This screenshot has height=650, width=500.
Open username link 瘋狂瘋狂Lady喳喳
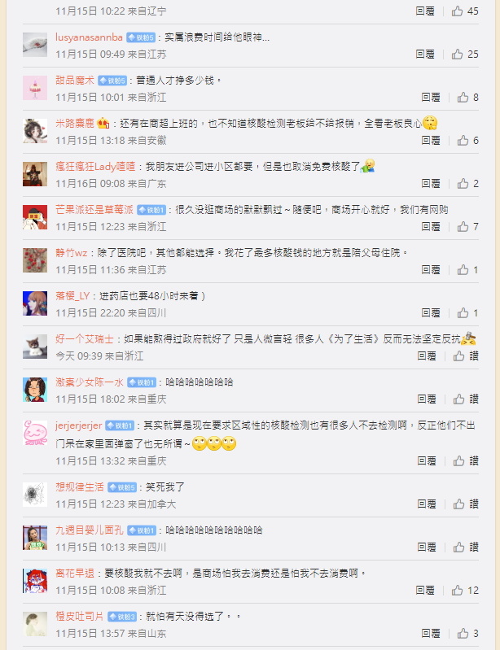click(95, 167)
